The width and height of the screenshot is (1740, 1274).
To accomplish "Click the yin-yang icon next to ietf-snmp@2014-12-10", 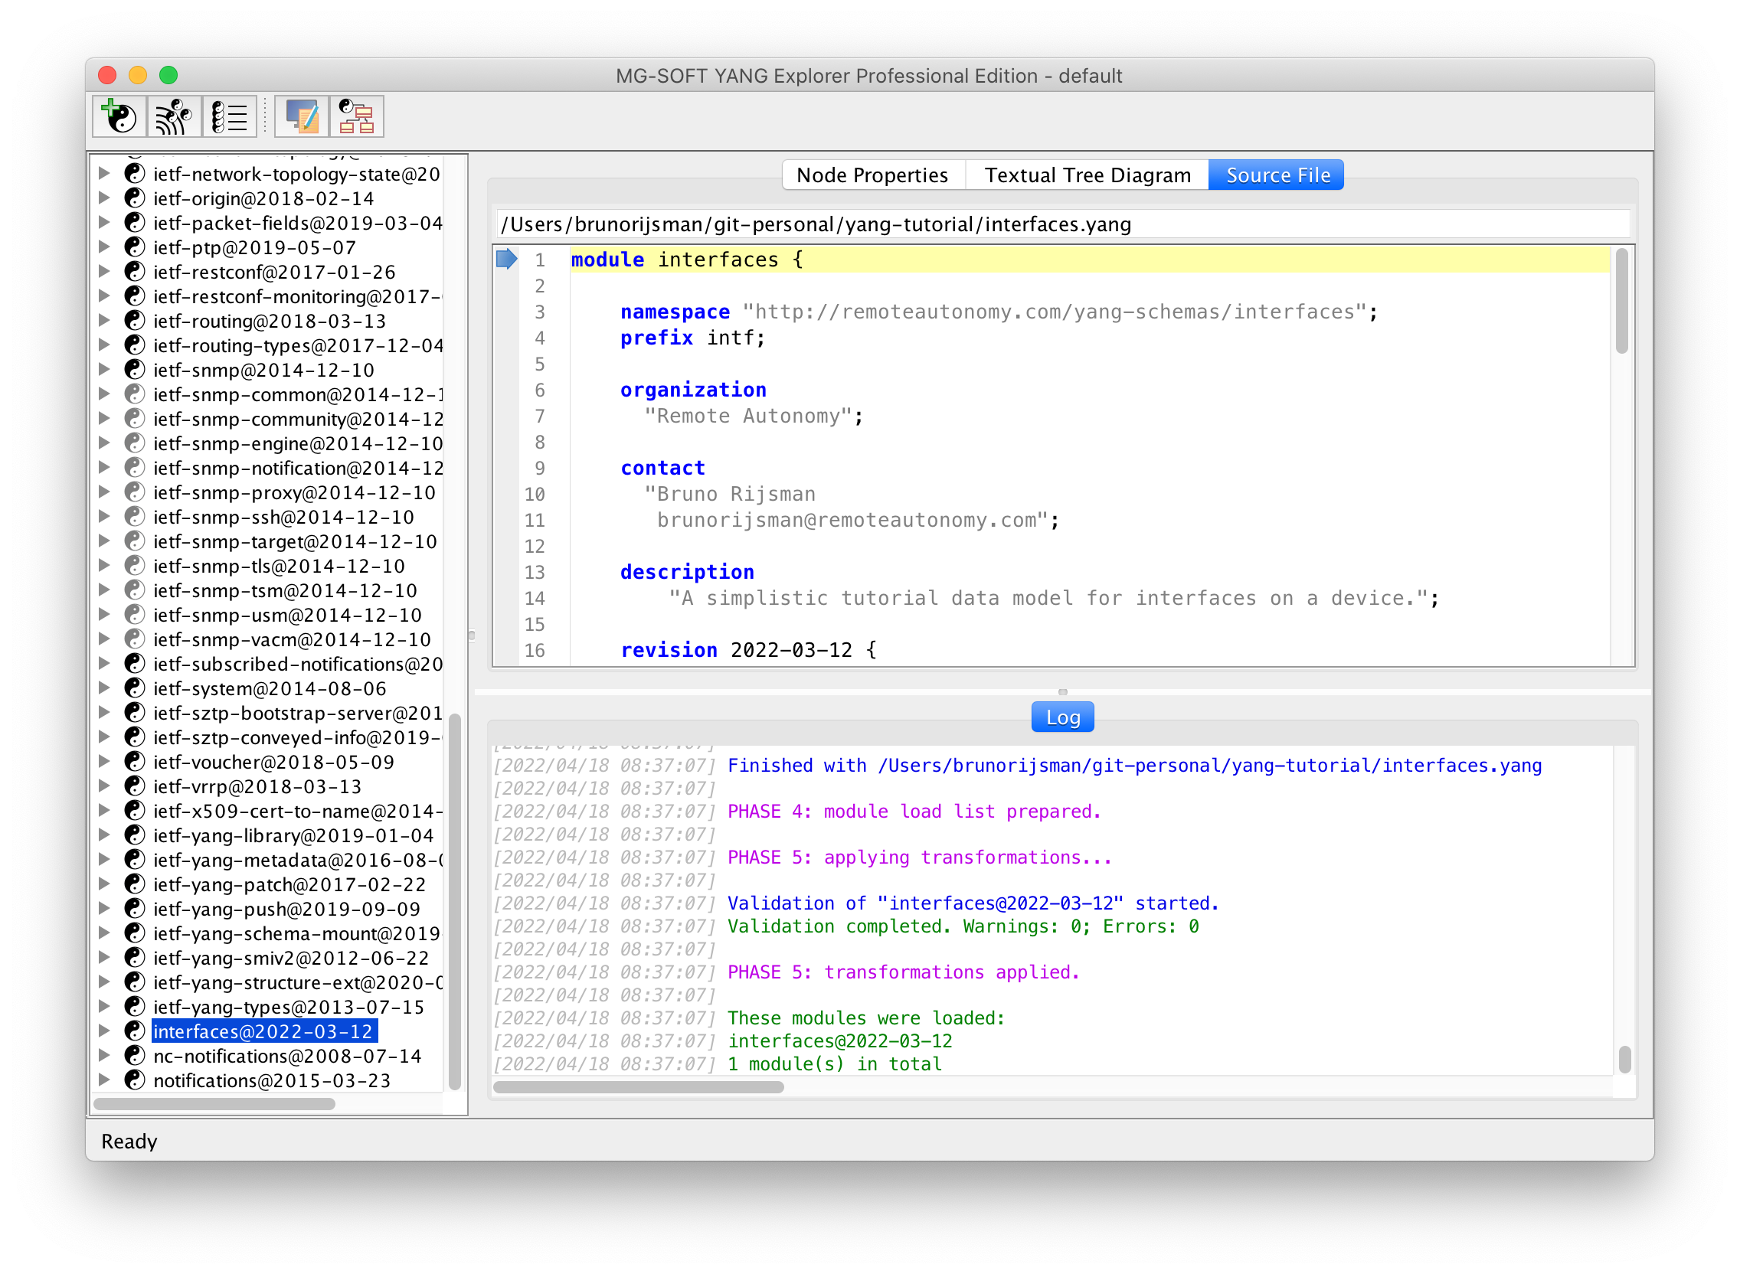I will [135, 369].
